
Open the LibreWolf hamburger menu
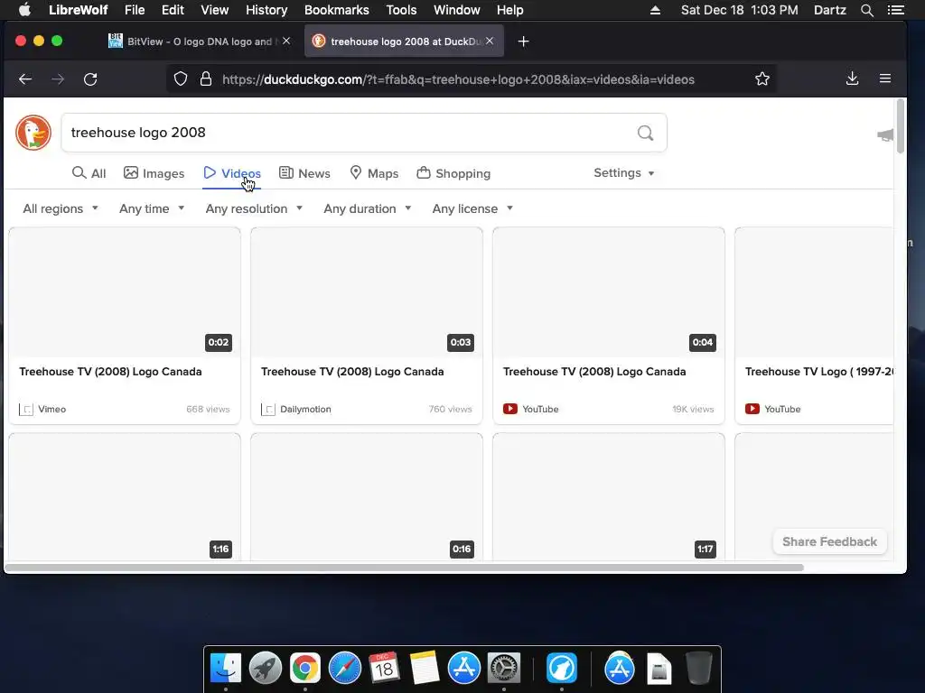pos(885,79)
